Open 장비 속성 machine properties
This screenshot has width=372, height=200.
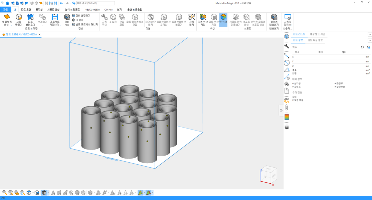point(67,20)
